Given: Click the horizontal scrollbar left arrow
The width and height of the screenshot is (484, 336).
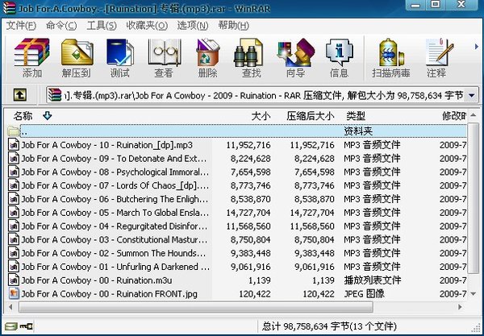Looking at the screenshot, I should pyautogui.click(x=11, y=307).
